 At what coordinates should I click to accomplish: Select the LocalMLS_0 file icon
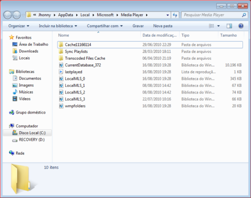tap(61, 78)
